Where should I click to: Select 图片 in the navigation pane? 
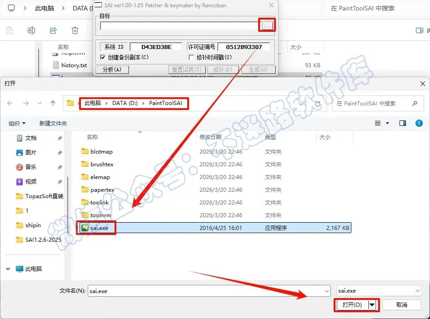click(x=31, y=152)
